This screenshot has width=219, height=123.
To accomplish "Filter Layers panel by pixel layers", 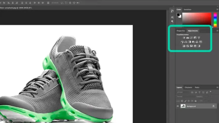I will click(192, 92).
